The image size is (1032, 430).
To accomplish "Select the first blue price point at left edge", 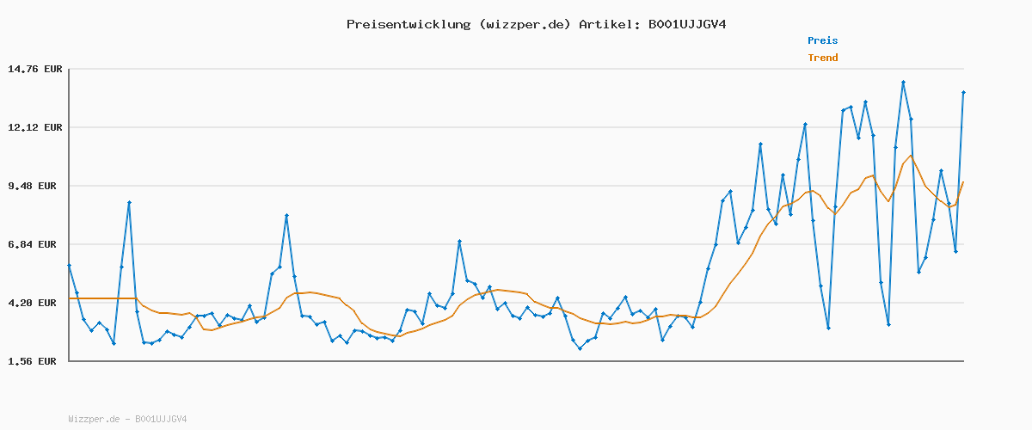I will click(69, 266).
